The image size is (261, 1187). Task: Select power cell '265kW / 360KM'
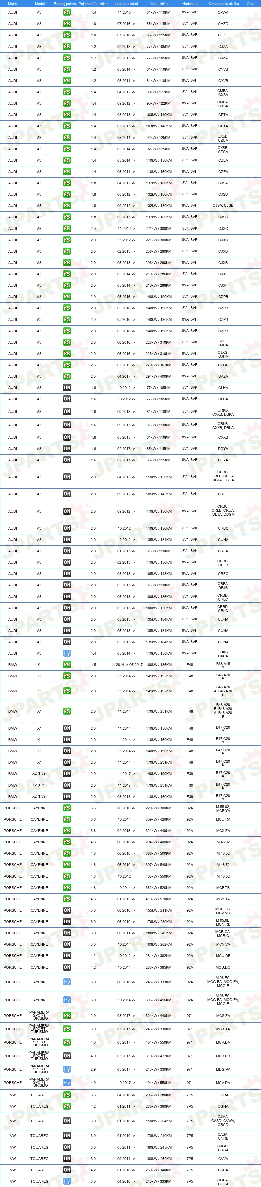click(x=159, y=1106)
